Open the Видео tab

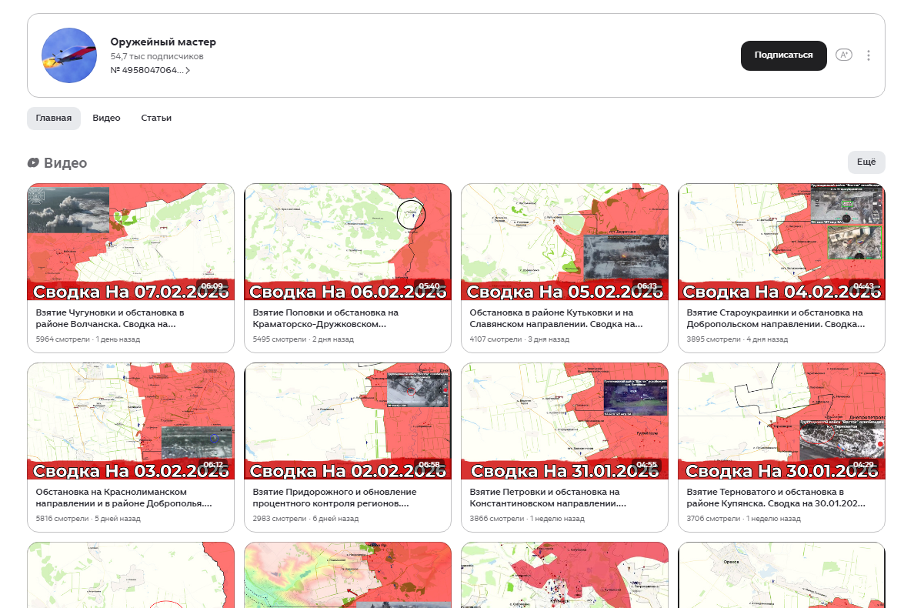click(106, 119)
